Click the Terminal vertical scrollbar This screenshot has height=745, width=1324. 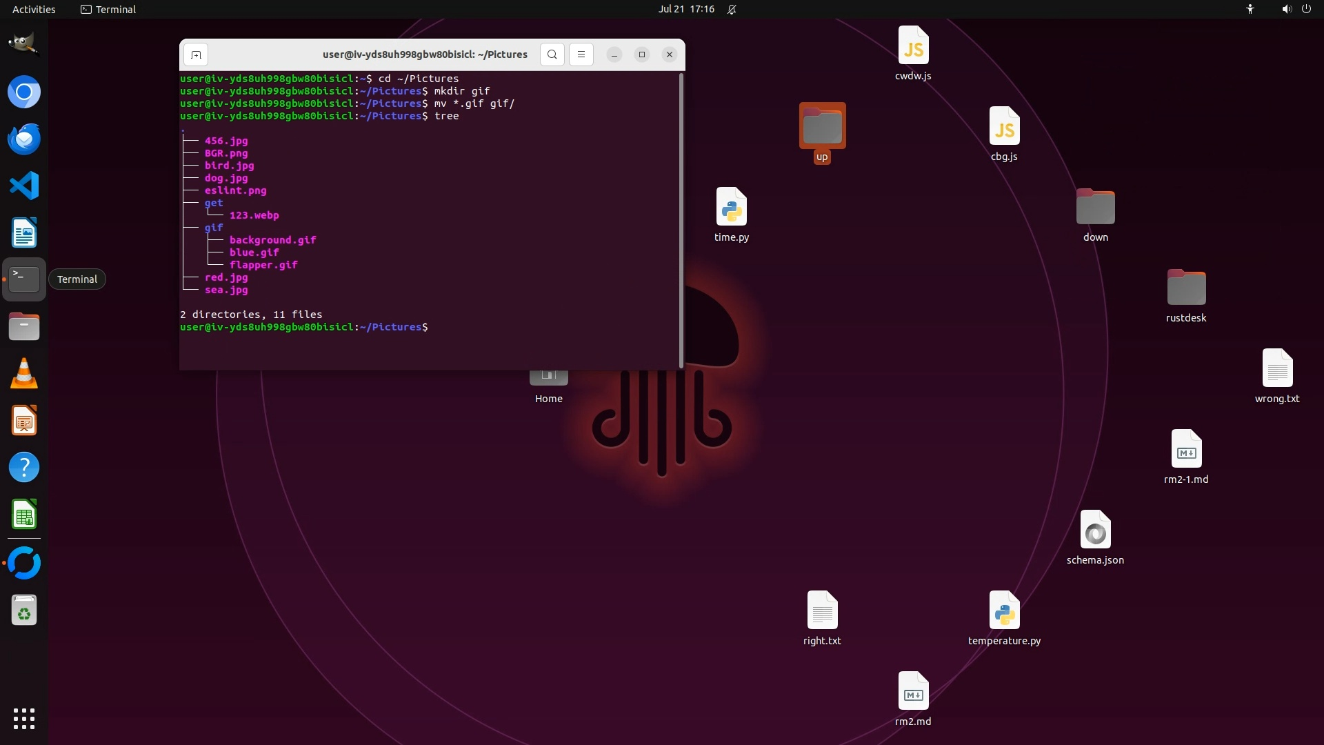pos(681,221)
